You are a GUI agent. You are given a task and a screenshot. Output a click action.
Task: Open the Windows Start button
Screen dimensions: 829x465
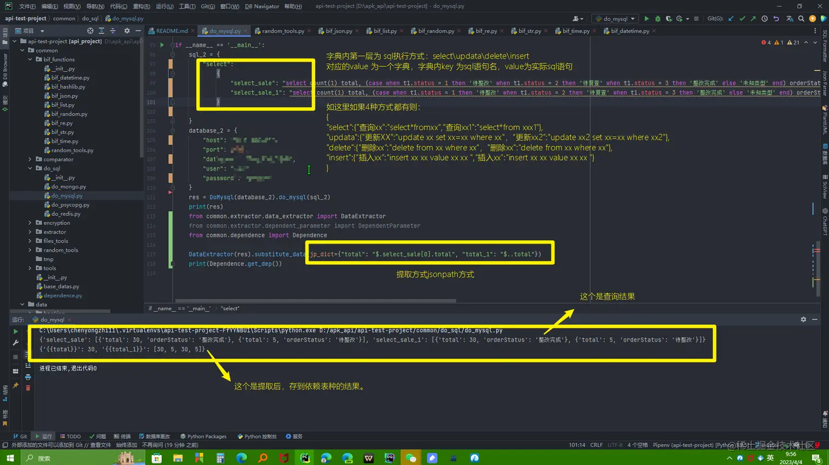click(x=10, y=457)
